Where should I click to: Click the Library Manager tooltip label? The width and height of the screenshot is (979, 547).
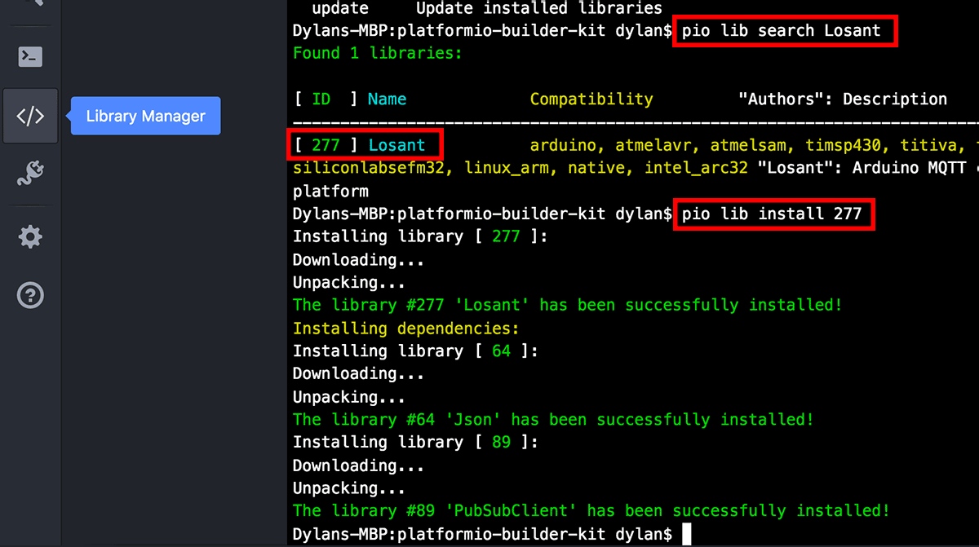pos(144,115)
